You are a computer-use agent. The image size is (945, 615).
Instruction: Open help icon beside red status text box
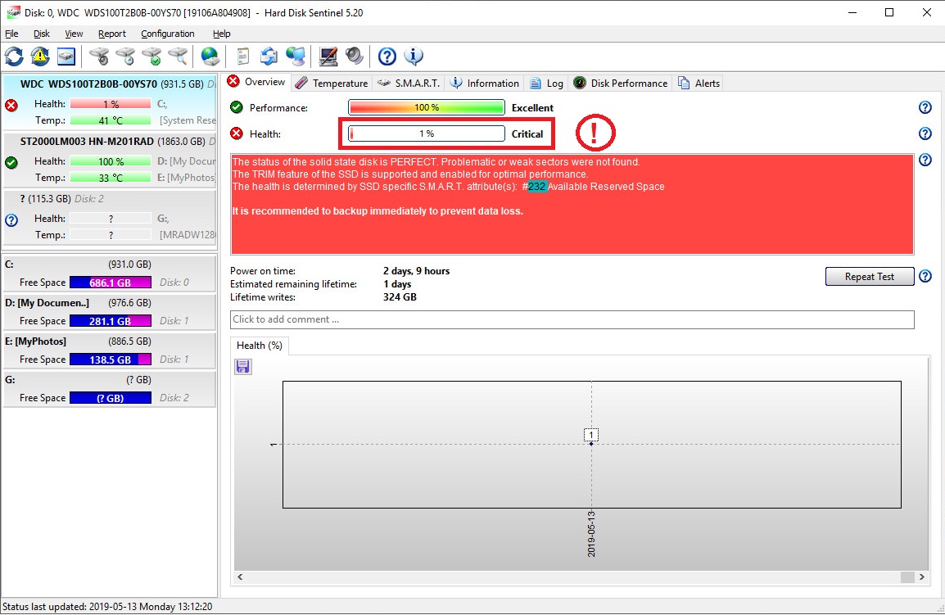click(925, 160)
